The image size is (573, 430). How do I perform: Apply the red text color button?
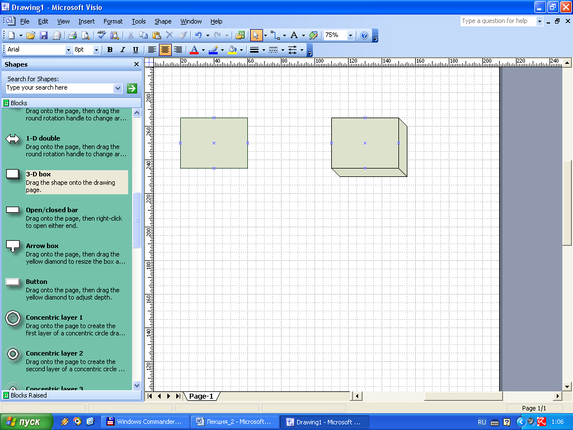pos(194,50)
